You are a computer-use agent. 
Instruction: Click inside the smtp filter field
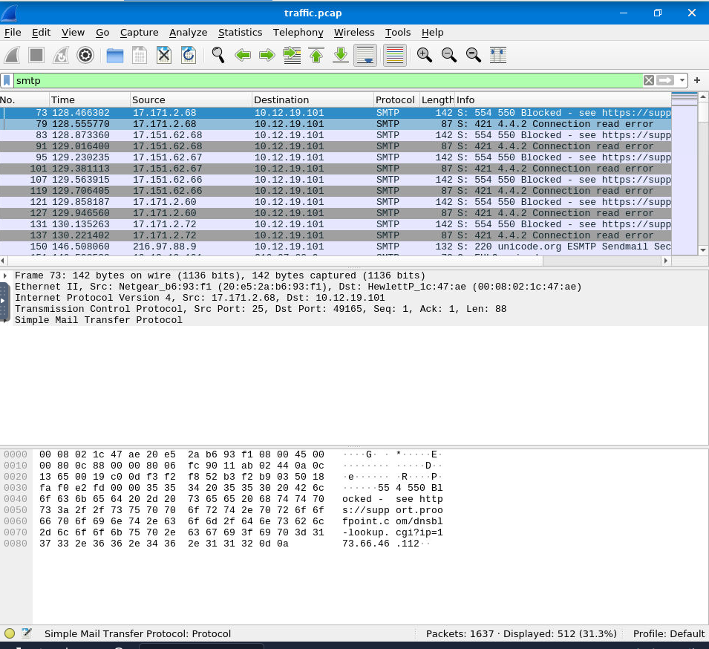tap(328, 80)
